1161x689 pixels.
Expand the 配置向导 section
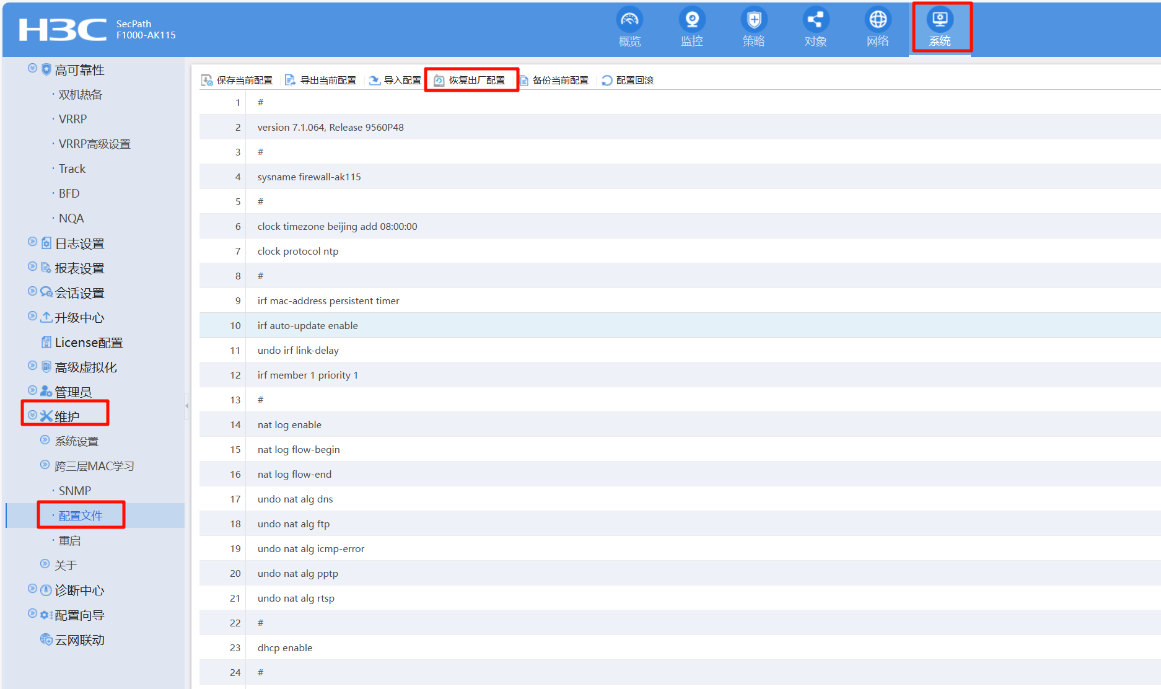coord(32,613)
